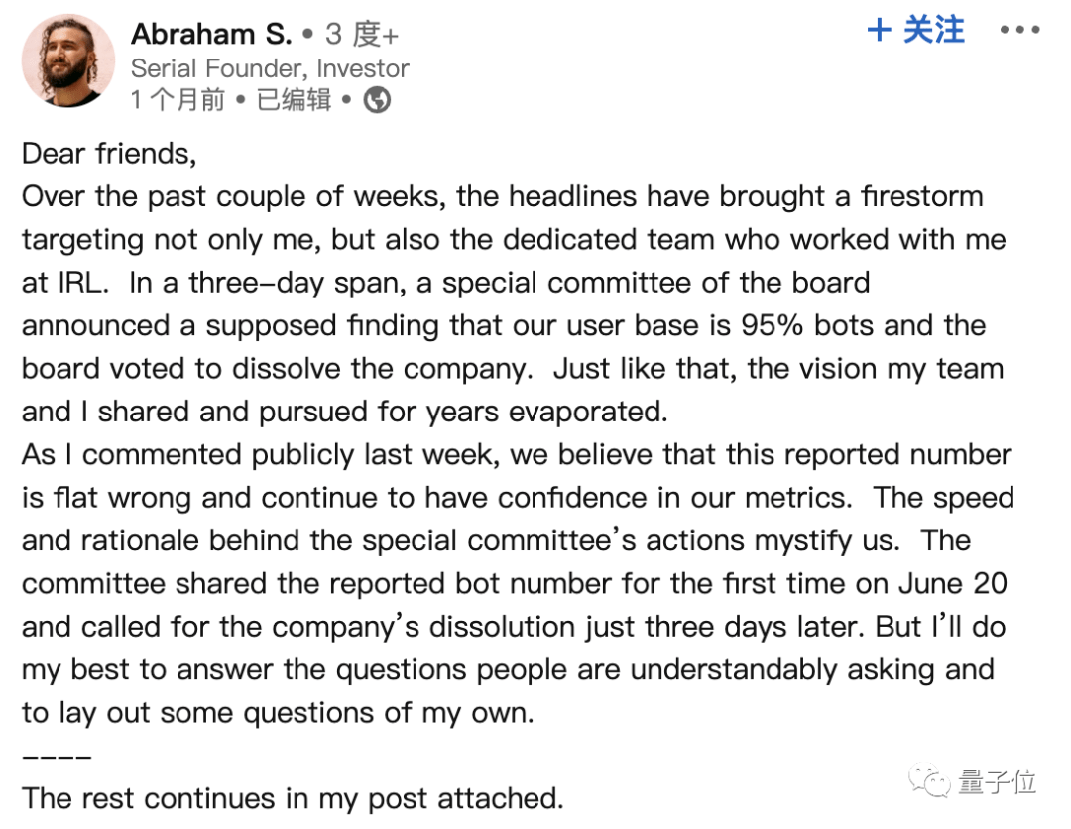
Task: Click the plus icon beside 关注
Action: click(879, 31)
